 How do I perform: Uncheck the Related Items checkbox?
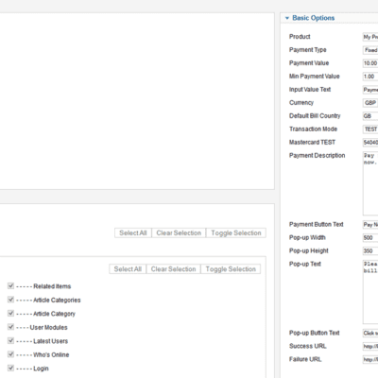coord(10,285)
